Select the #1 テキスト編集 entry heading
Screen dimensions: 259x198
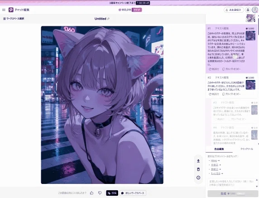(x=218, y=28)
